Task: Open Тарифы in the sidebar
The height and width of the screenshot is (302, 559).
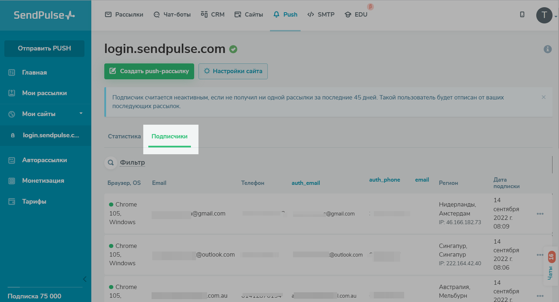Action: click(x=34, y=201)
